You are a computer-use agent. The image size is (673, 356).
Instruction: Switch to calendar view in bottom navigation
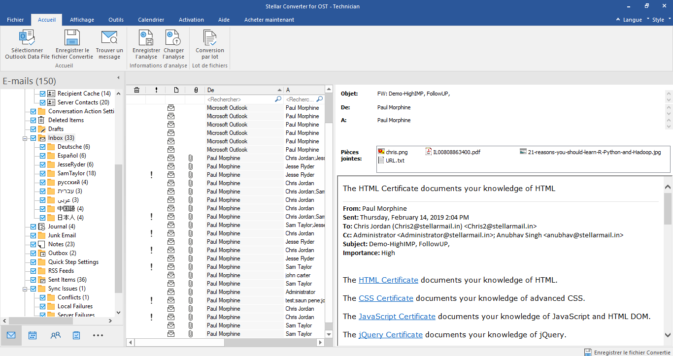[x=33, y=335]
